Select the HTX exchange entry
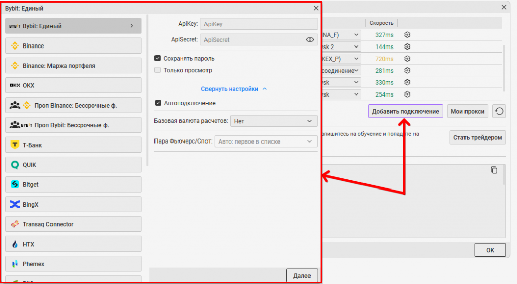 click(x=73, y=244)
